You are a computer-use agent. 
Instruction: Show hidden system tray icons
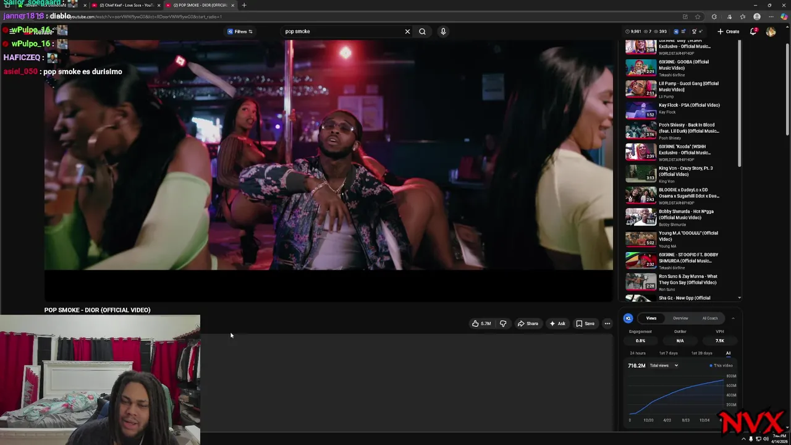click(743, 439)
